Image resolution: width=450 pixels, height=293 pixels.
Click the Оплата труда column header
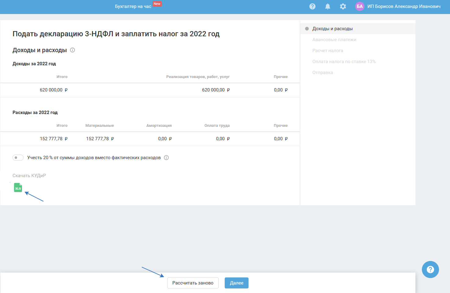(x=217, y=126)
